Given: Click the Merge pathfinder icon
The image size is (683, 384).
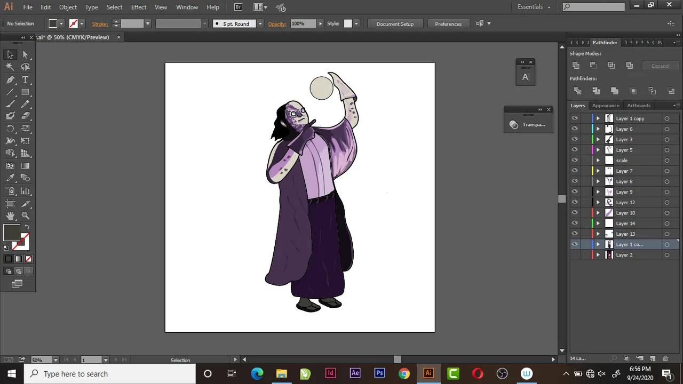Looking at the screenshot, I should pyautogui.click(x=615, y=91).
